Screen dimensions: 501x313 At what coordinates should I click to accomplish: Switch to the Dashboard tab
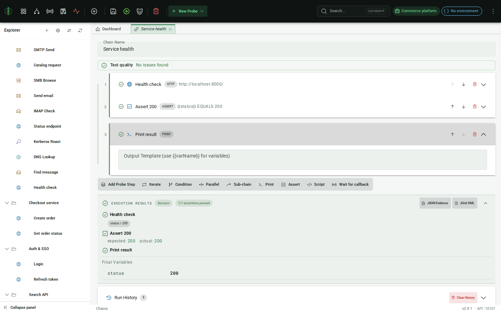coord(108,29)
